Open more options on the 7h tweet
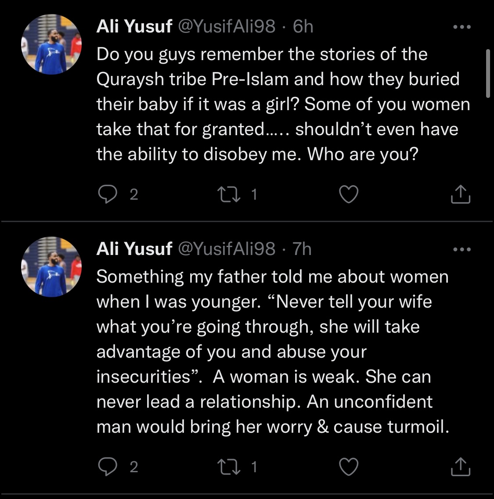This screenshot has width=494, height=499. pyautogui.click(x=462, y=250)
